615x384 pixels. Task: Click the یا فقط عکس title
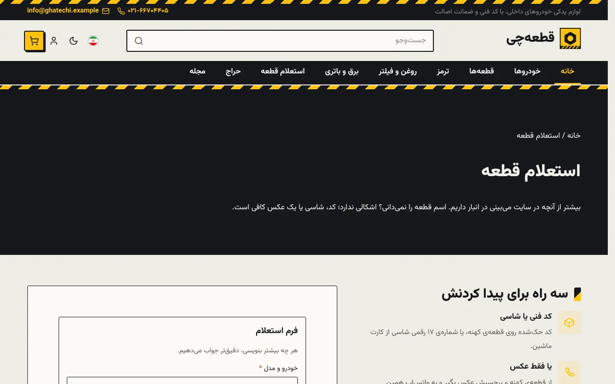(x=531, y=366)
